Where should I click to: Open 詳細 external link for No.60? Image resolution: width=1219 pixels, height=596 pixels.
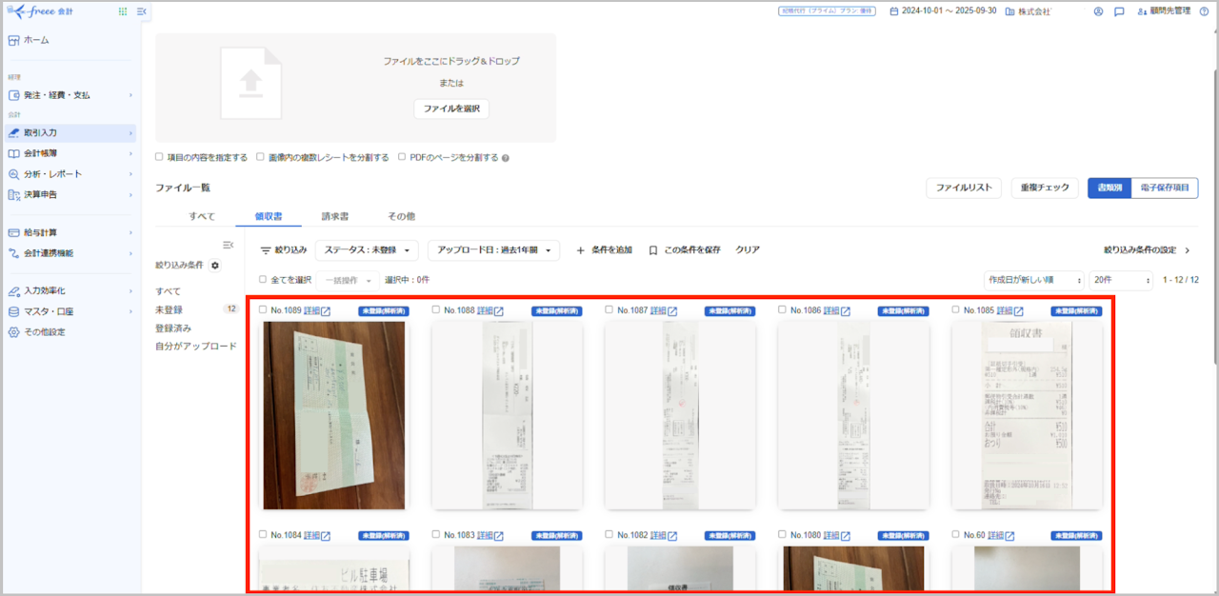[x=999, y=535]
